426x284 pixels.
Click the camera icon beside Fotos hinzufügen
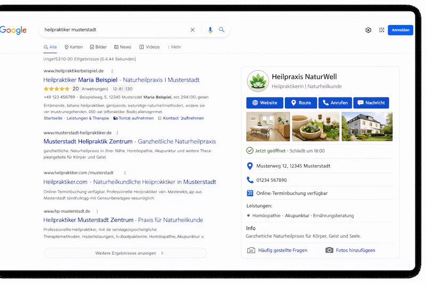(x=329, y=250)
